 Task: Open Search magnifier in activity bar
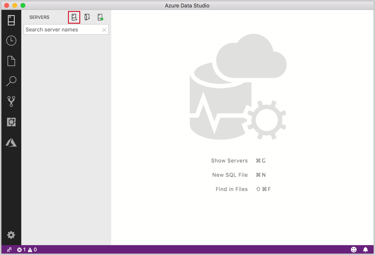[11, 81]
